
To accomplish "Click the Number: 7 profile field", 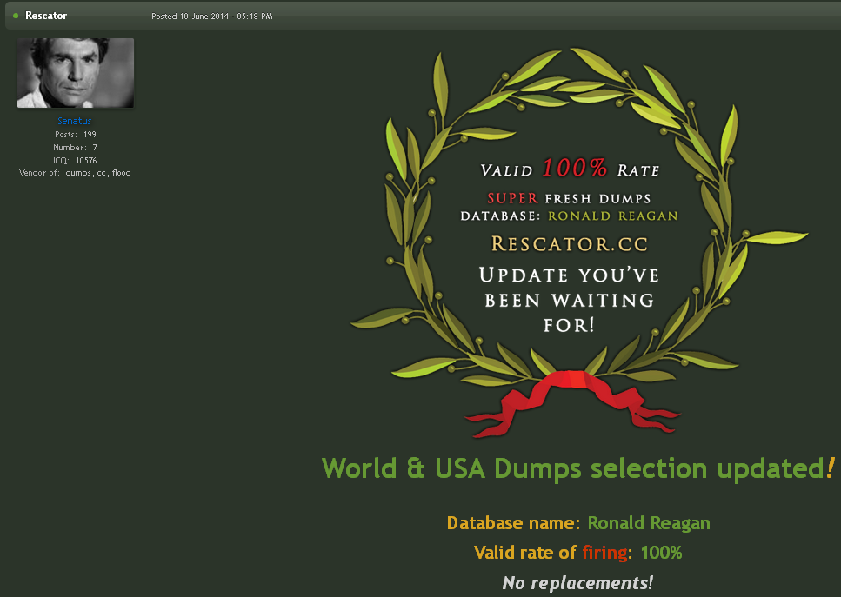I will point(75,148).
